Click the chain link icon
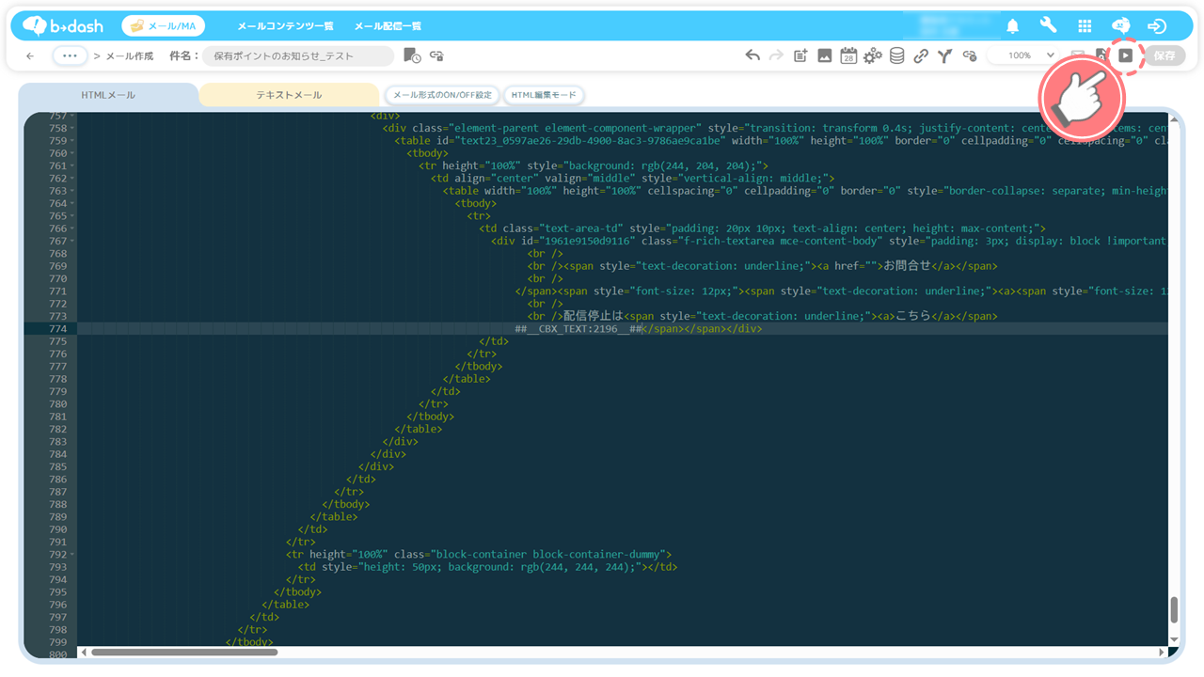The image size is (1204, 677). point(921,55)
